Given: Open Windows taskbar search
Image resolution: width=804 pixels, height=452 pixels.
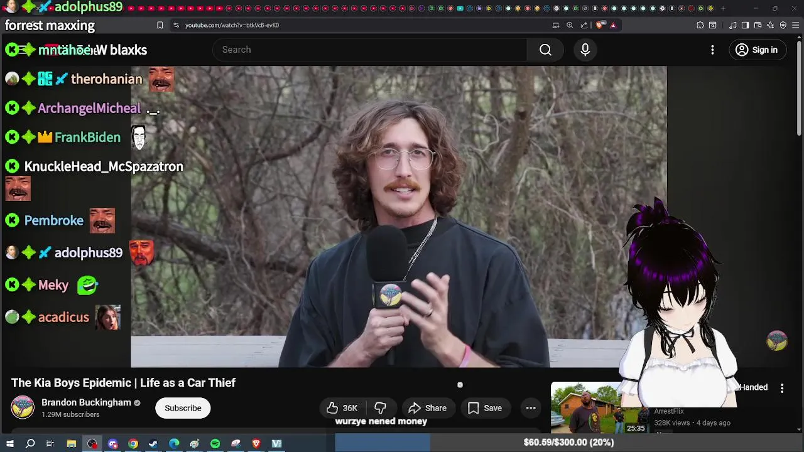Looking at the screenshot, I should pyautogui.click(x=30, y=444).
